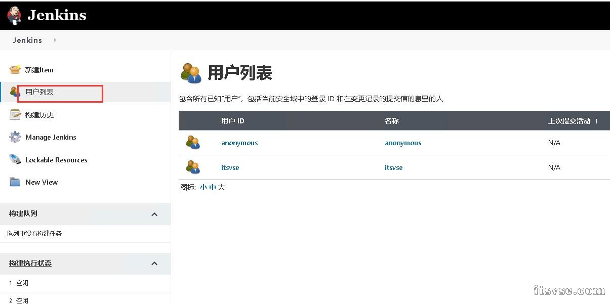Open the 构建执行状态 heading link
The width and height of the screenshot is (610, 305).
(30, 263)
